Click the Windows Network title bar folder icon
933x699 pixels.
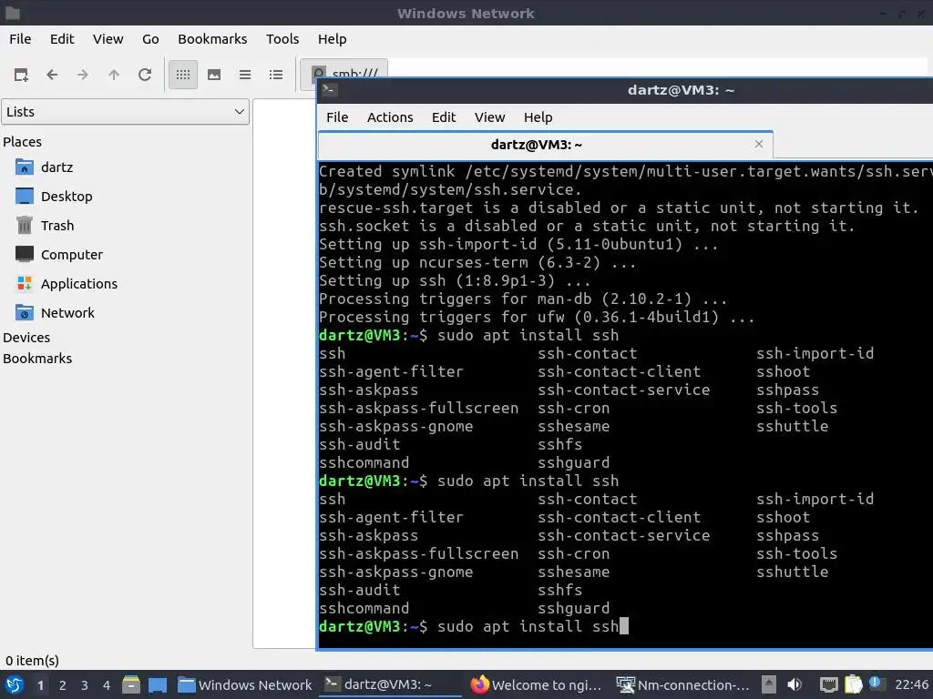13,13
